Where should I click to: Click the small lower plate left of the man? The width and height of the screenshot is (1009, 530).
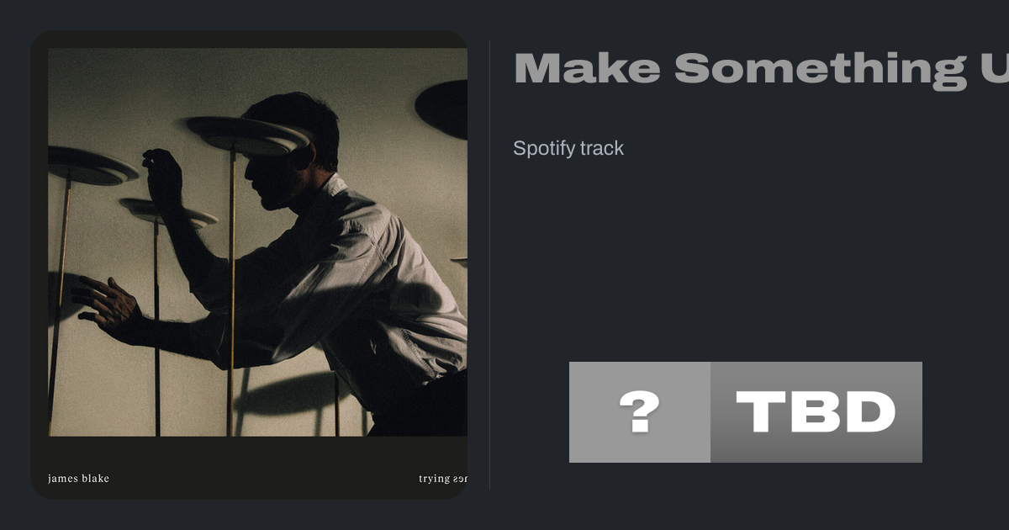[x=167, y=213]
